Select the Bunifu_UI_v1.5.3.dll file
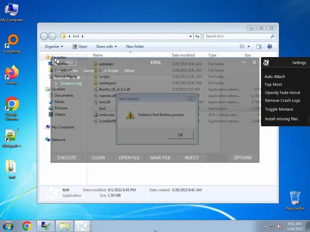The image size is (310, 232). click(114, 89)
